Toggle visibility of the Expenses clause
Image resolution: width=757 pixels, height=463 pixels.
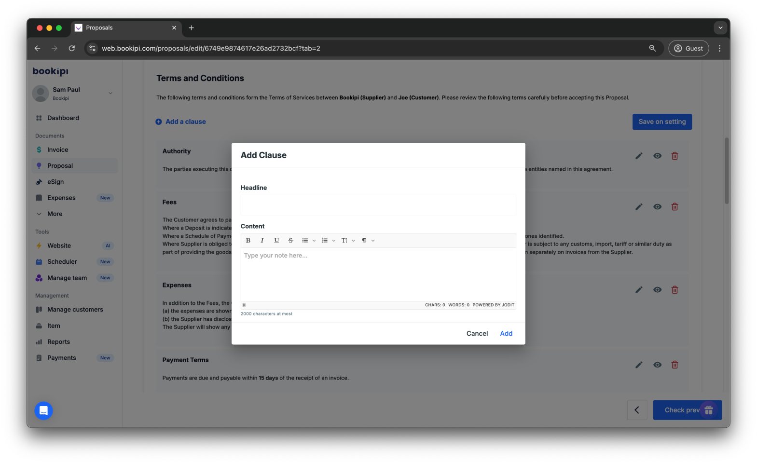coord(657,290)
